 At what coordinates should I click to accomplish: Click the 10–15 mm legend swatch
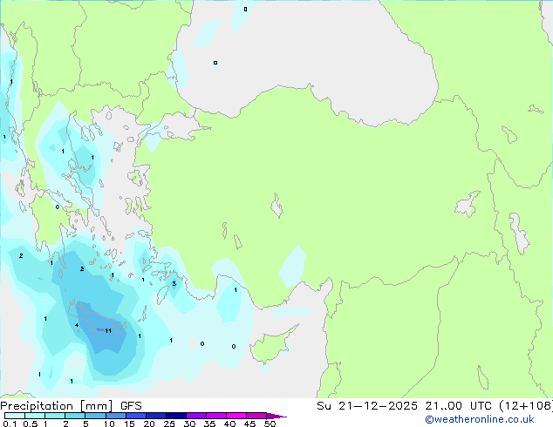tap(116, 416)
